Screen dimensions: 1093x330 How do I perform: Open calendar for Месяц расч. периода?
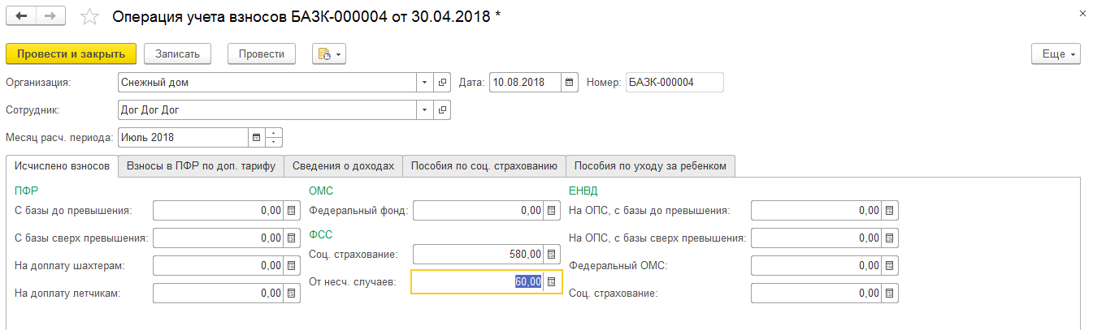click(x=257, y=137)
